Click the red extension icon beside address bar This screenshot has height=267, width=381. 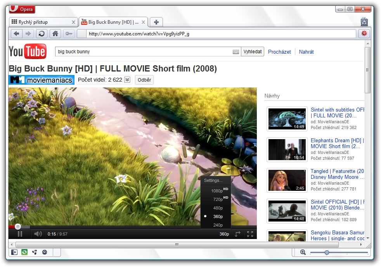[x=364, y=33]
